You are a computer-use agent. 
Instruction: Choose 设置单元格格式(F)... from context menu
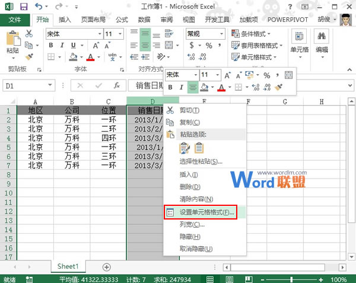pos(204,212)
